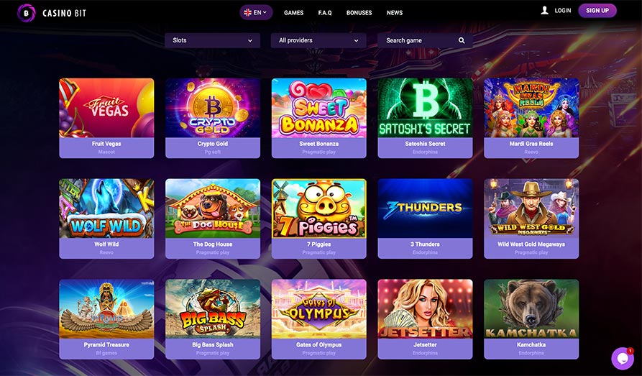
Task: Launch the Gates of Olympus game tile
Action: pyautogui.click(x=319, y=319)
